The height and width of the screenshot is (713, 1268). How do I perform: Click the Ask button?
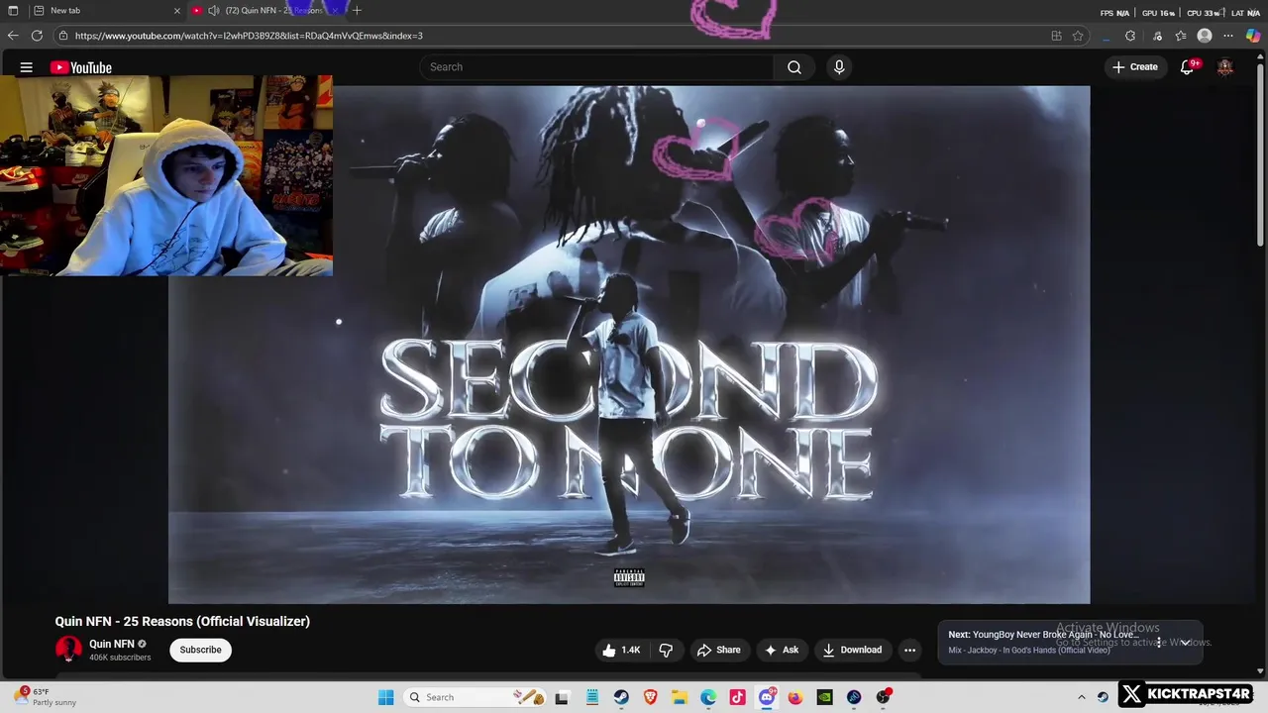pyautogui.click(x=782, y=650)
